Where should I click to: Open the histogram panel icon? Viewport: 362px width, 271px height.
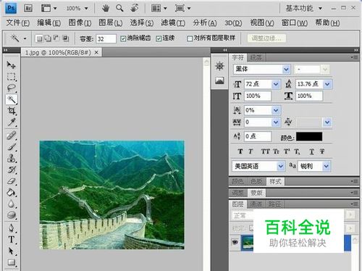(x=219, y=80)
